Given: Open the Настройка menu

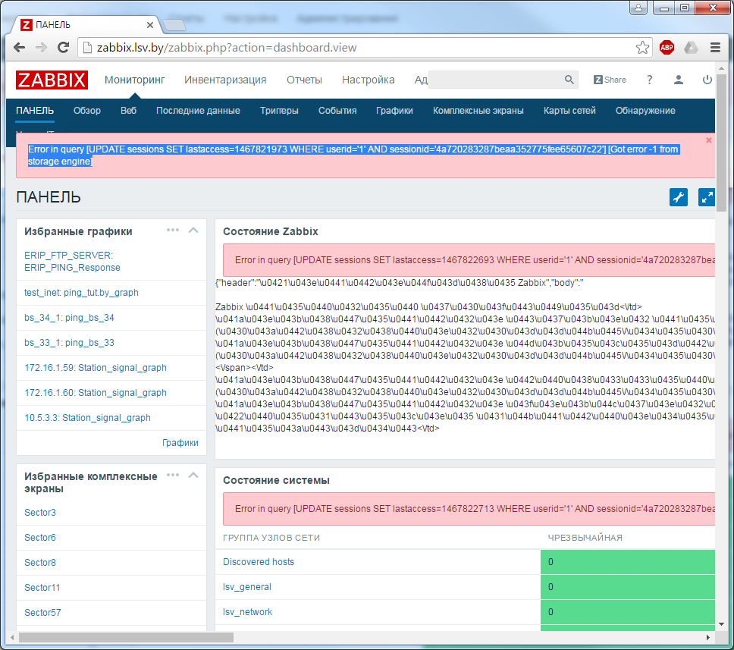Looking at the screenshot, I should point(368,80).
